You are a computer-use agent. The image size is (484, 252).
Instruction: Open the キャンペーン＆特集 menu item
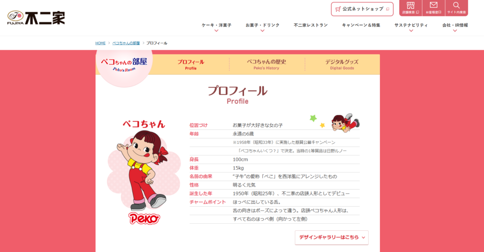click(x=361, y=25)
